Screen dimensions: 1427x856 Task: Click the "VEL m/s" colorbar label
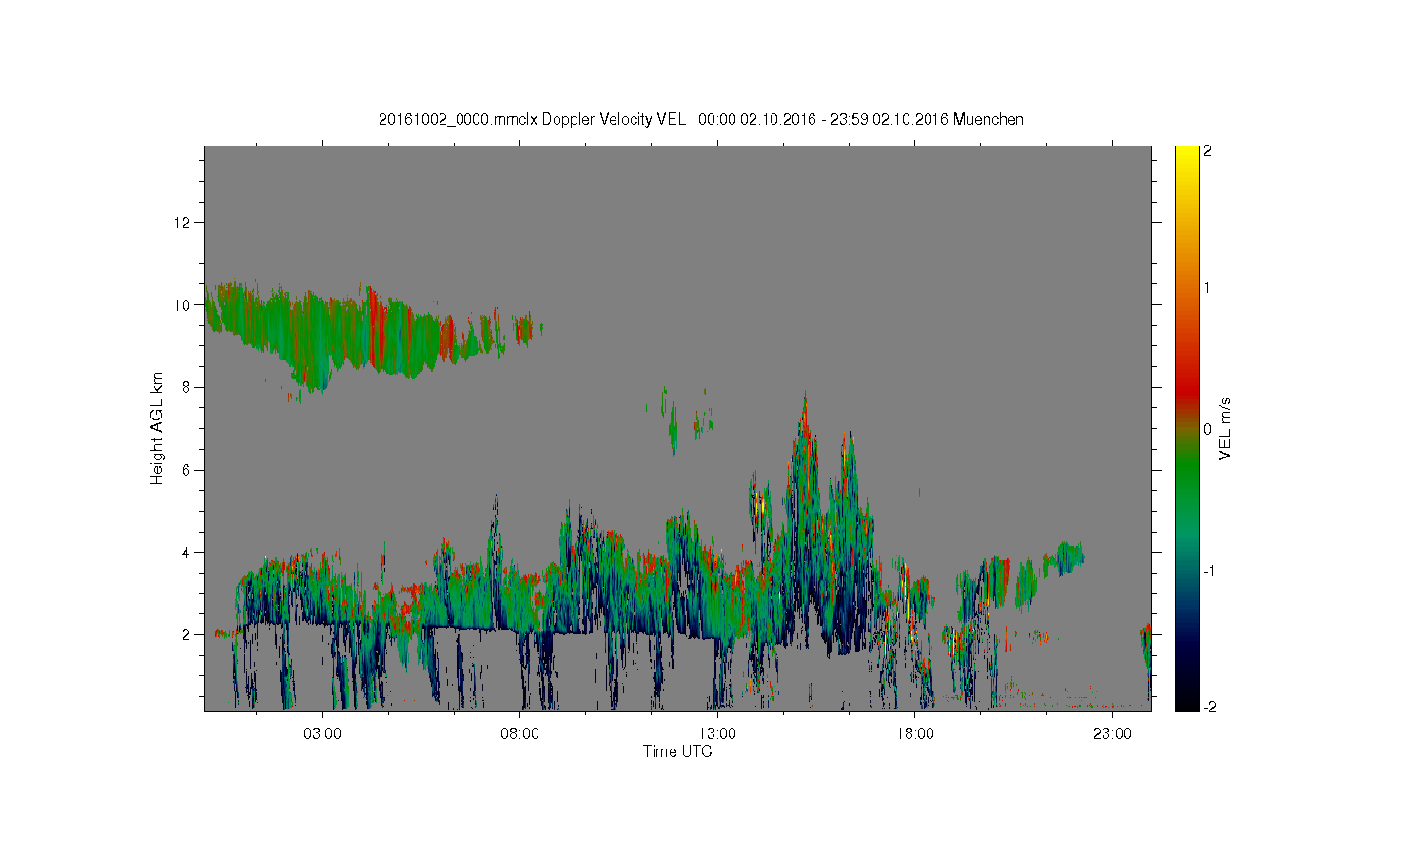click(1225, 429)
